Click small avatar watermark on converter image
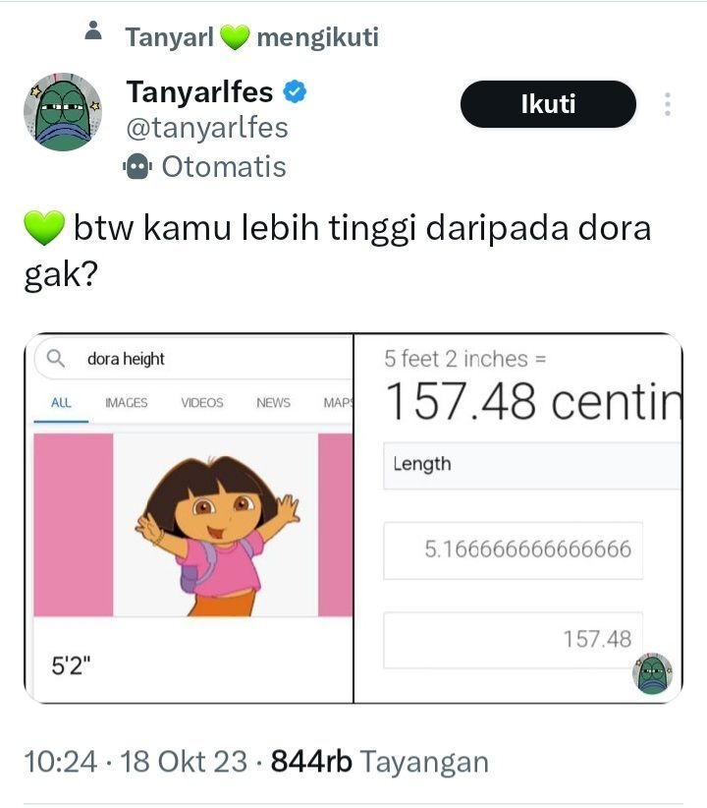This screenshot has width=707, height=808. (653, 673)
